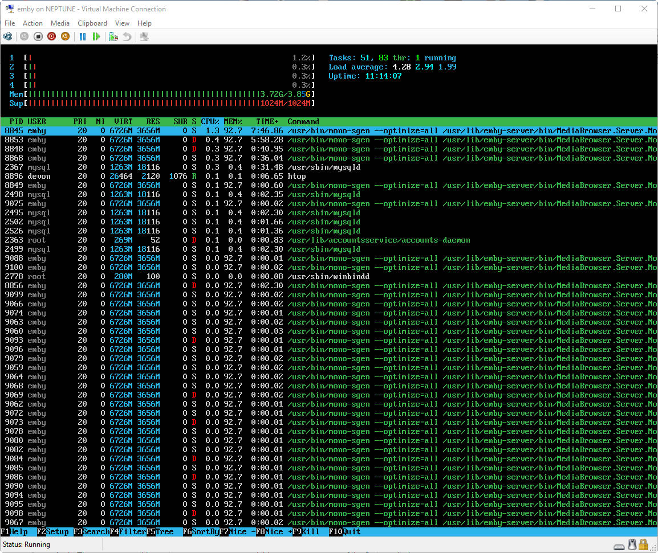Sort by the MEM% column header
The image size is (658, 553).
click(x=233, y=121)
